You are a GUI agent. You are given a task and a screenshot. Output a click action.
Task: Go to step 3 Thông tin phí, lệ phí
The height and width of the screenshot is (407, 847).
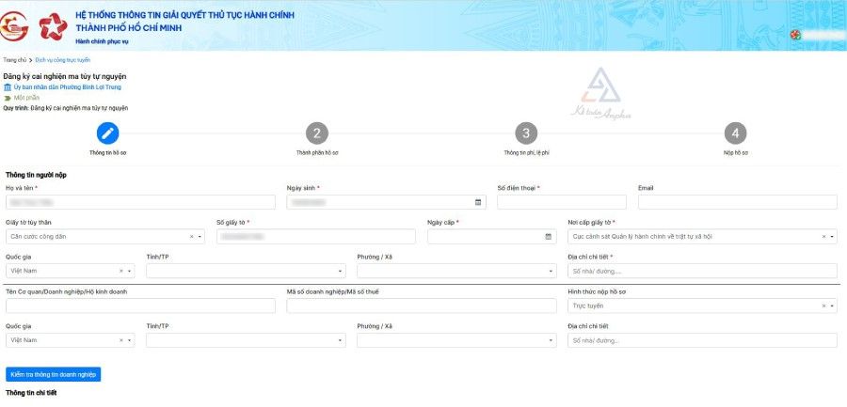tap(526, 133)
